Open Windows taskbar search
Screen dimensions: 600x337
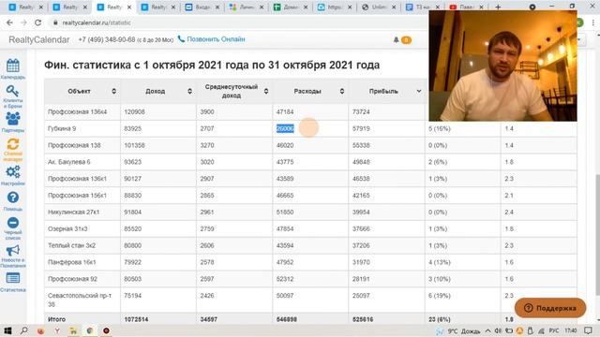coord(23,330)
